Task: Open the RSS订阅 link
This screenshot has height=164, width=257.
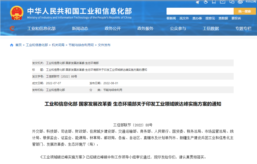Action: (251, 2)
